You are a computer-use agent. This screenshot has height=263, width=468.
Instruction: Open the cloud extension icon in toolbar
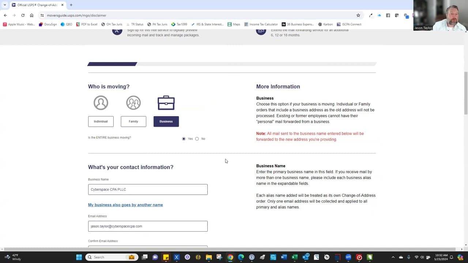[x=379, y=15]
